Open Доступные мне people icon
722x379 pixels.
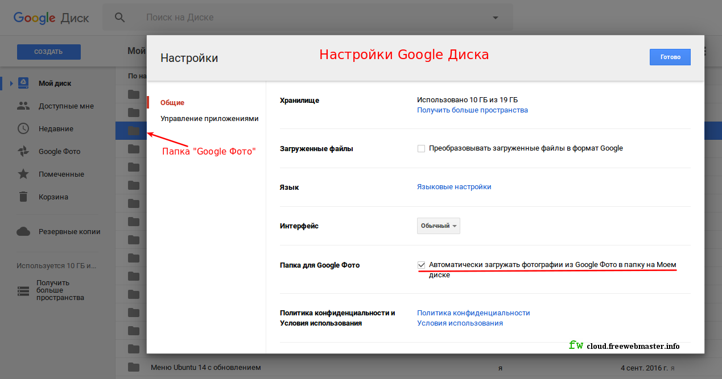(23, 106)
